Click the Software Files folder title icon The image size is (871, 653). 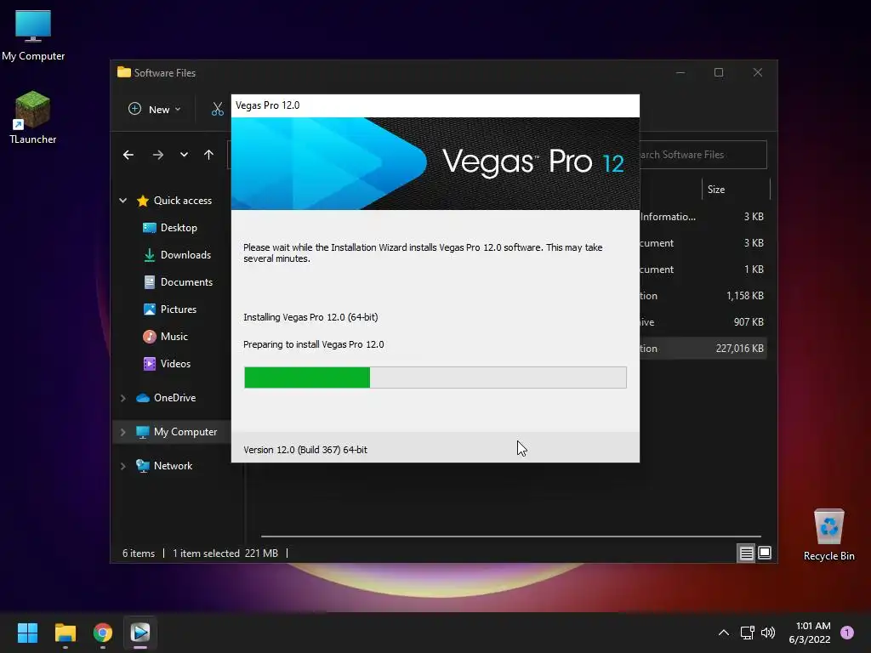point(124,72)
